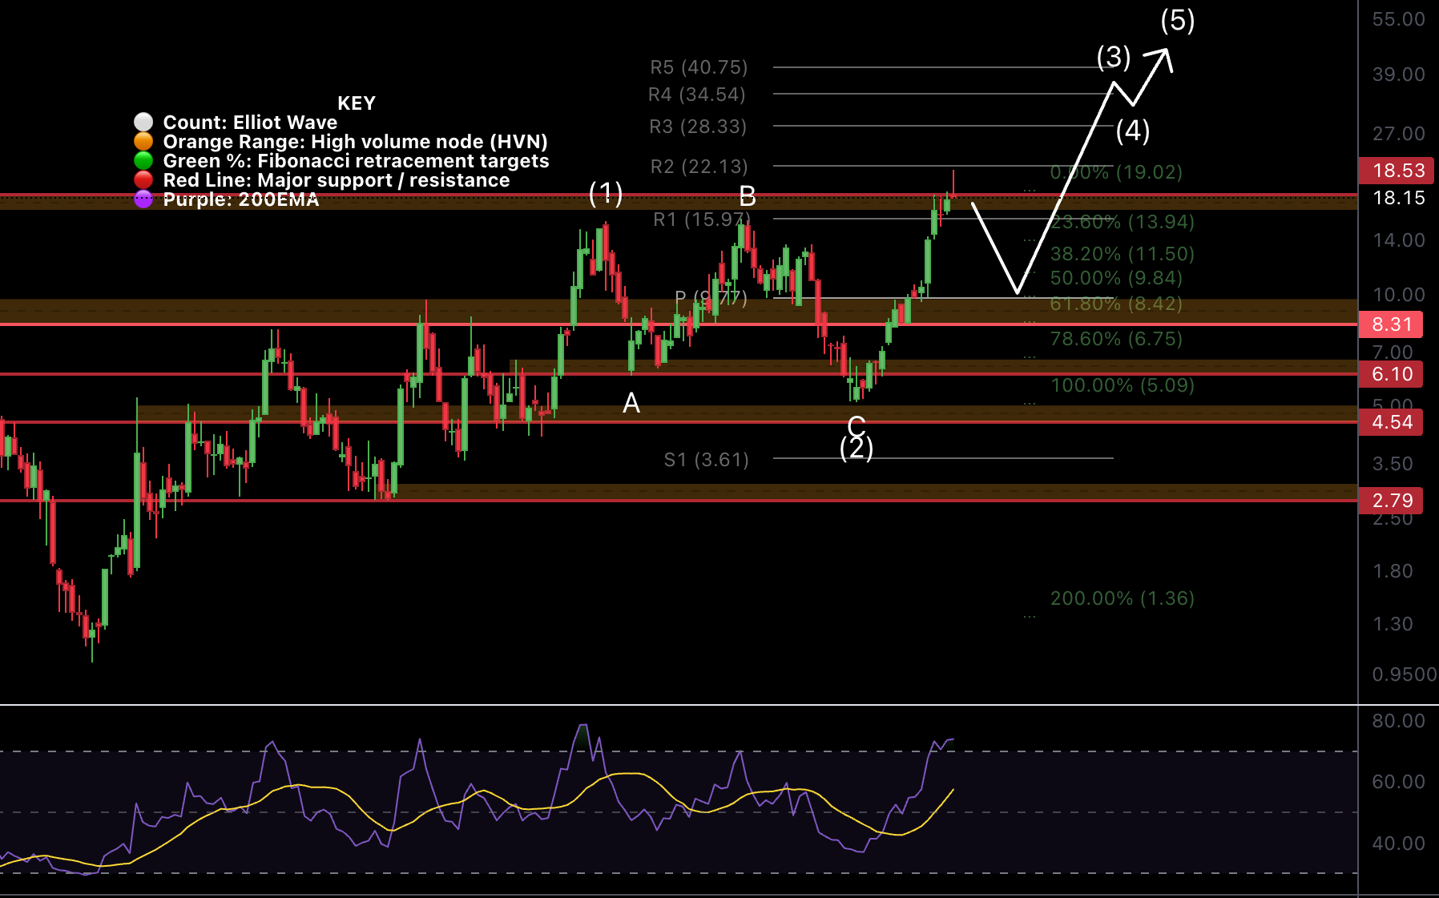The width and height of the screenshot is (1439, 898).
Task: Select the 61.80% (8.42) Fibonacci label
Action: click(1116, 304)
